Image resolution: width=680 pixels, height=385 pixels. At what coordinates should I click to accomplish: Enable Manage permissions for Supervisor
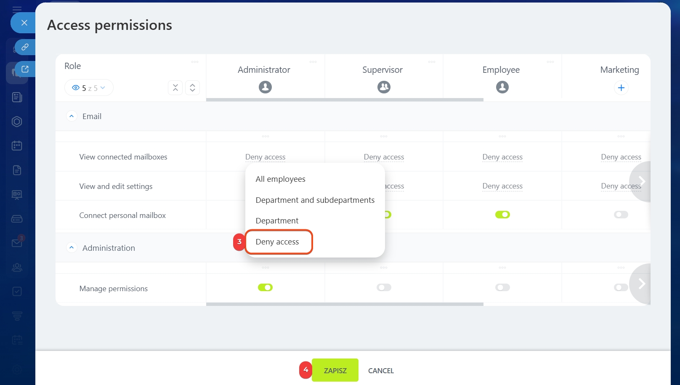[384, 287]
